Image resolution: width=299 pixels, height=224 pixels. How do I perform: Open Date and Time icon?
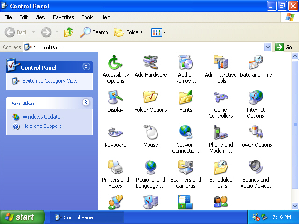[x=256, y=62]
